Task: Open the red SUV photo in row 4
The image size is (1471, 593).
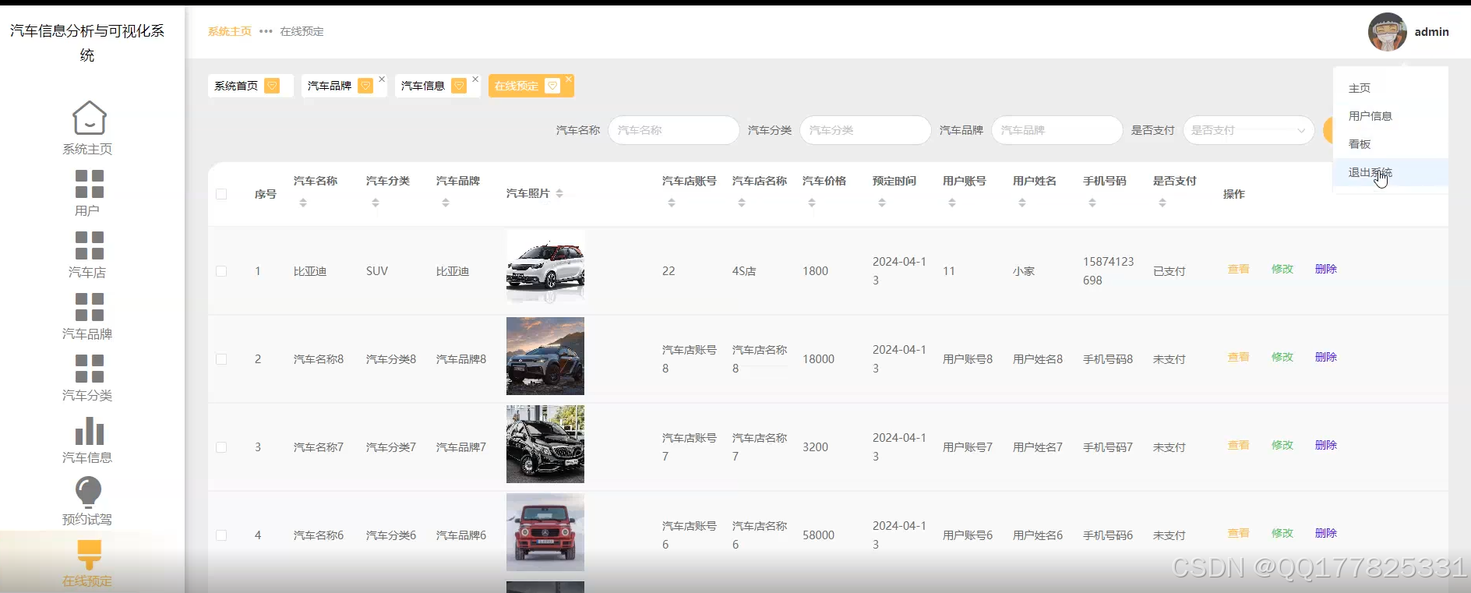Action: pos(545,532)
